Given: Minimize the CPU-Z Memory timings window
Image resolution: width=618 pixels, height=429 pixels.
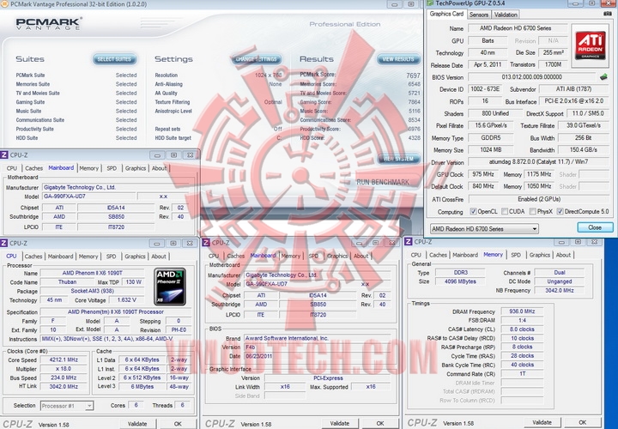Looking at the screenshot, I should (x=560, y=242).
